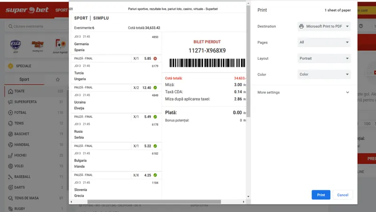Expand More settings section
The width and height of the screenshot is (376, 212).
coord(303,92)
